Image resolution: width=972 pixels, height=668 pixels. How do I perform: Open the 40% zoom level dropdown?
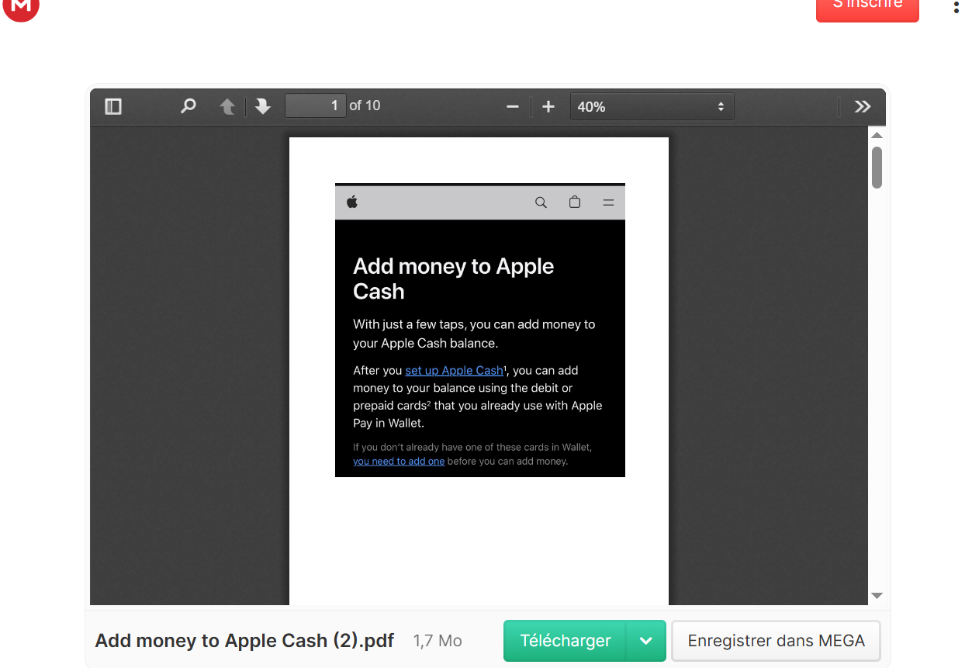(x=652, y=106)
